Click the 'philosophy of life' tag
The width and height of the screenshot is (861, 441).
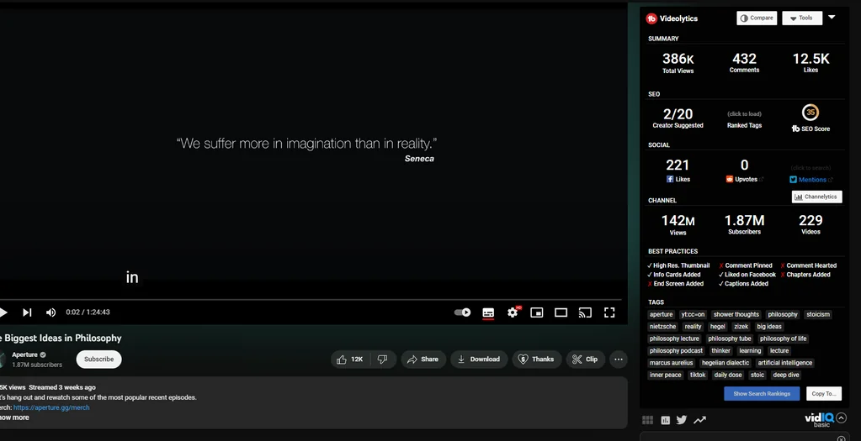click(x=783, y=339)
